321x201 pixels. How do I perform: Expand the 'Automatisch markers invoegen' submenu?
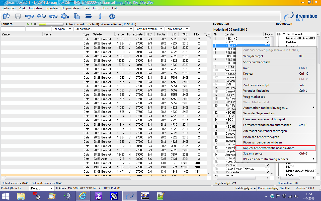pyautogui.click(x=276, y=108)
